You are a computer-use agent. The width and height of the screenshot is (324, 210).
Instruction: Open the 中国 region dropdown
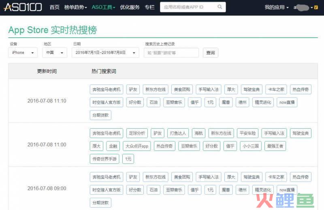point(55,53)
